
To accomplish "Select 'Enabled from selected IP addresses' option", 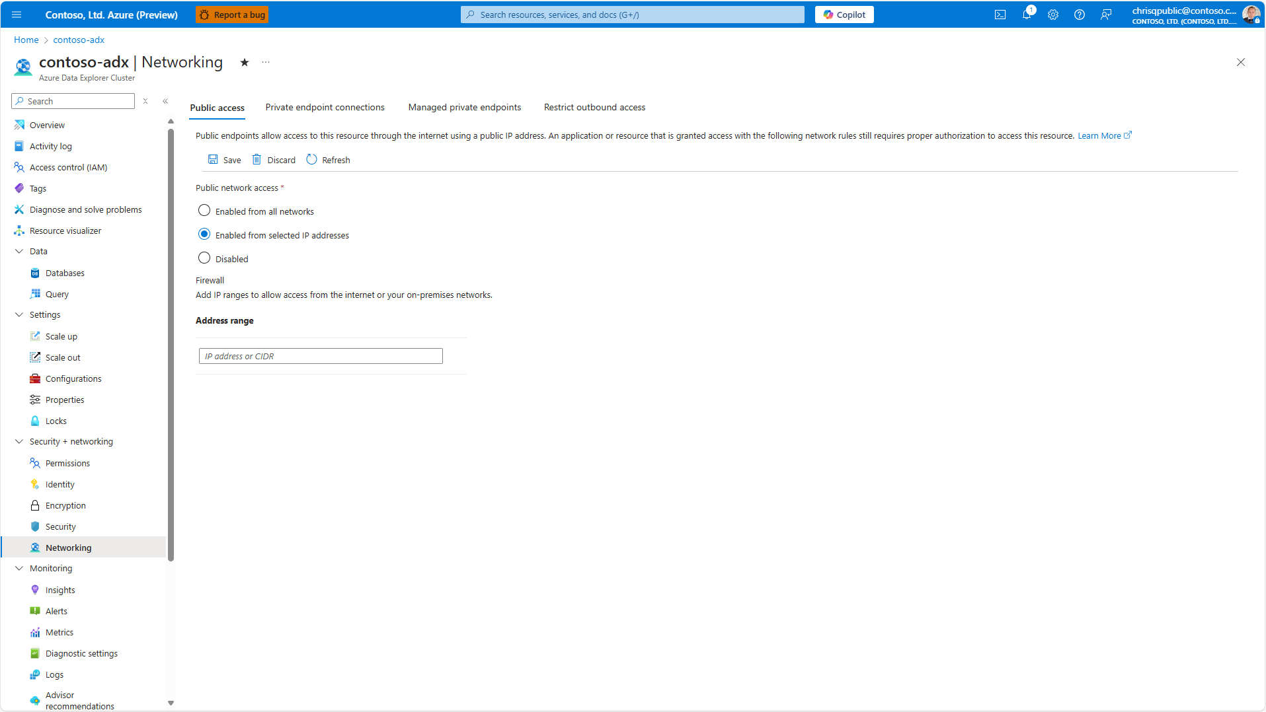I will pos(204,234).
